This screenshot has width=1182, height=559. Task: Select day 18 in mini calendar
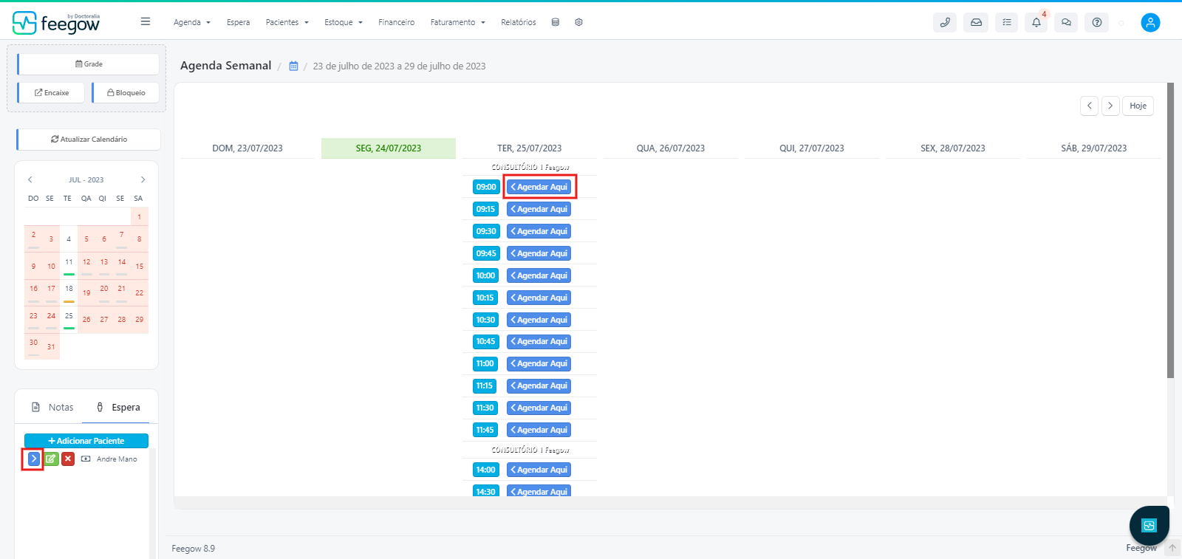(69, 292)
